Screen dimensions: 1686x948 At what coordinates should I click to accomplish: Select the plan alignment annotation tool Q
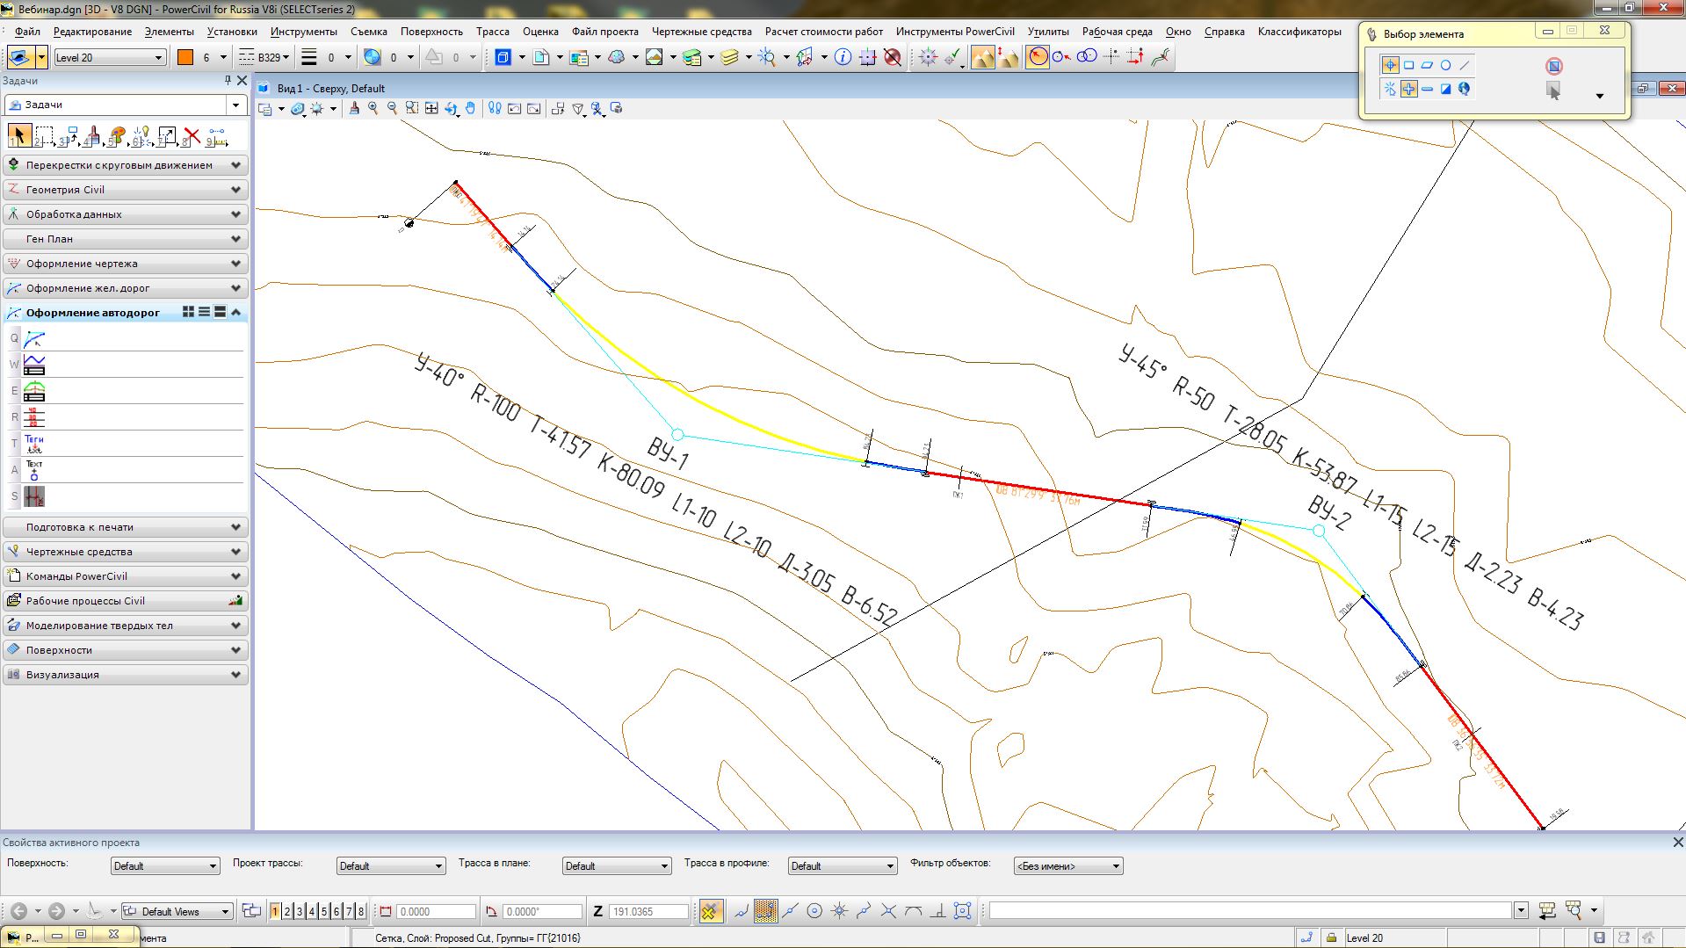pyautogui.click(x=34, y=339)
